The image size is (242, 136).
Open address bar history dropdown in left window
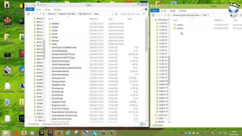[x=113, y=14]
